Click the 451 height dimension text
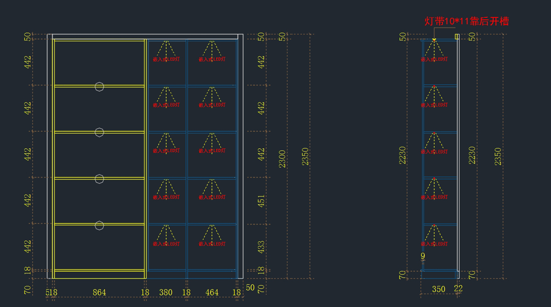 point(261,201)
